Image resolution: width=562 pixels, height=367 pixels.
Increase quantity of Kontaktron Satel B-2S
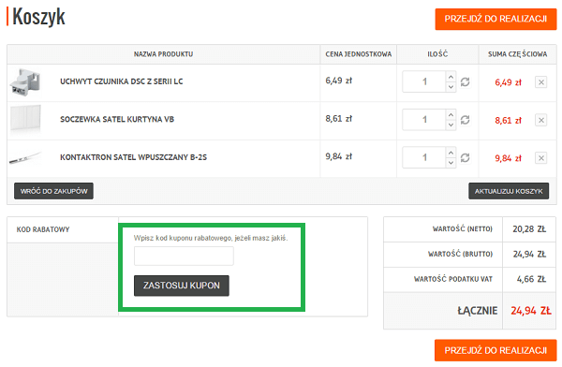451,153
